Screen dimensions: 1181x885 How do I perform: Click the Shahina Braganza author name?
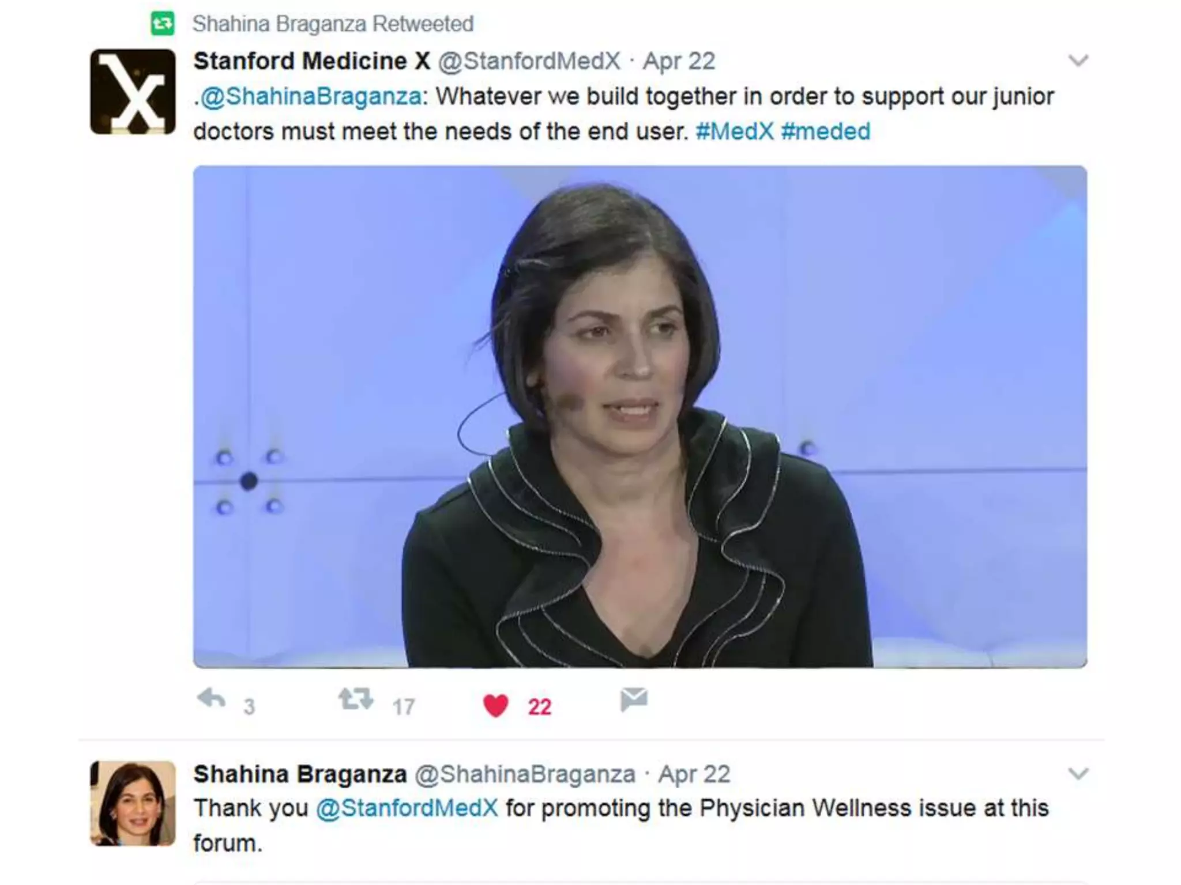[300, 774]
